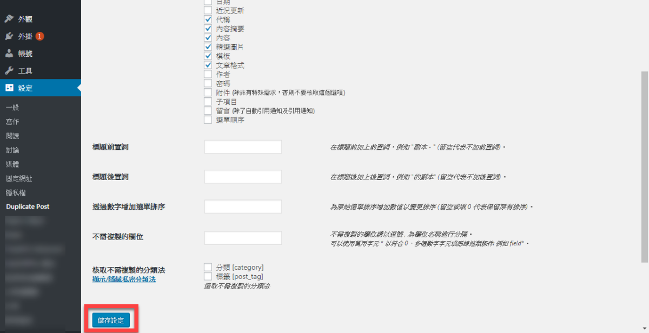Click the plugin update badge showing 1
This screenshot has width=649, height=333.
[40, 36]
